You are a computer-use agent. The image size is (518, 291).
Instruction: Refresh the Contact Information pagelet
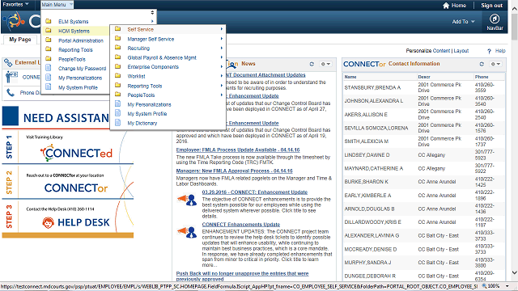click(482, 64)
